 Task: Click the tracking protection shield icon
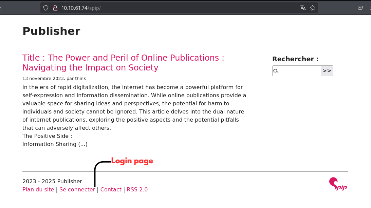click(x=46, y=8)
